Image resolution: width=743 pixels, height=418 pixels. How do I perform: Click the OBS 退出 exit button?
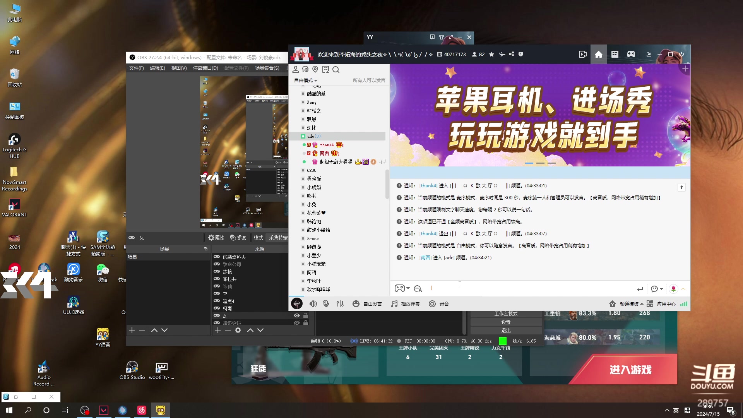pos(506,331)
